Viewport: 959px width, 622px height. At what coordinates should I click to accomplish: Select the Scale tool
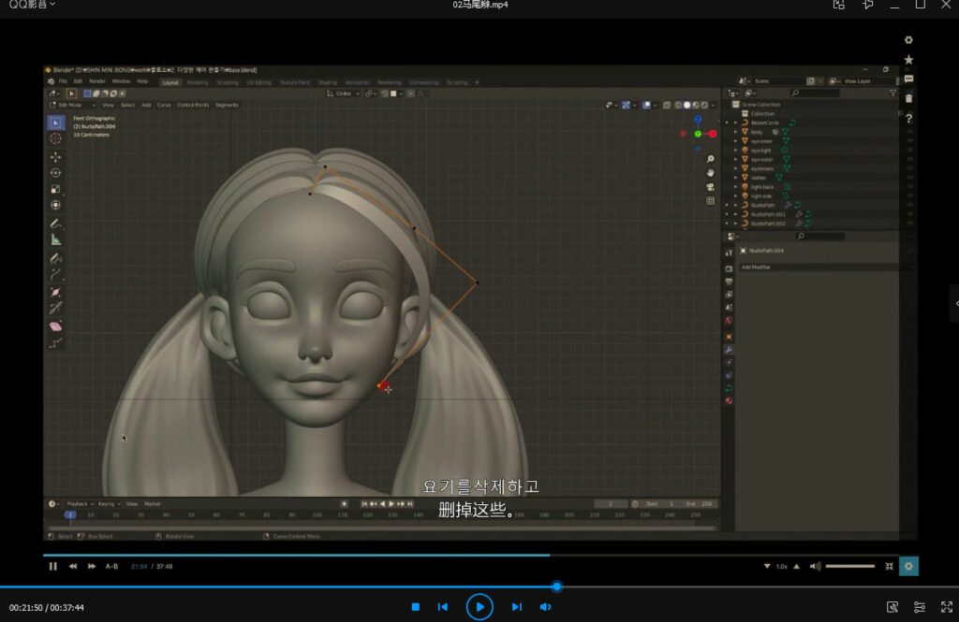(x=55, y=190)
